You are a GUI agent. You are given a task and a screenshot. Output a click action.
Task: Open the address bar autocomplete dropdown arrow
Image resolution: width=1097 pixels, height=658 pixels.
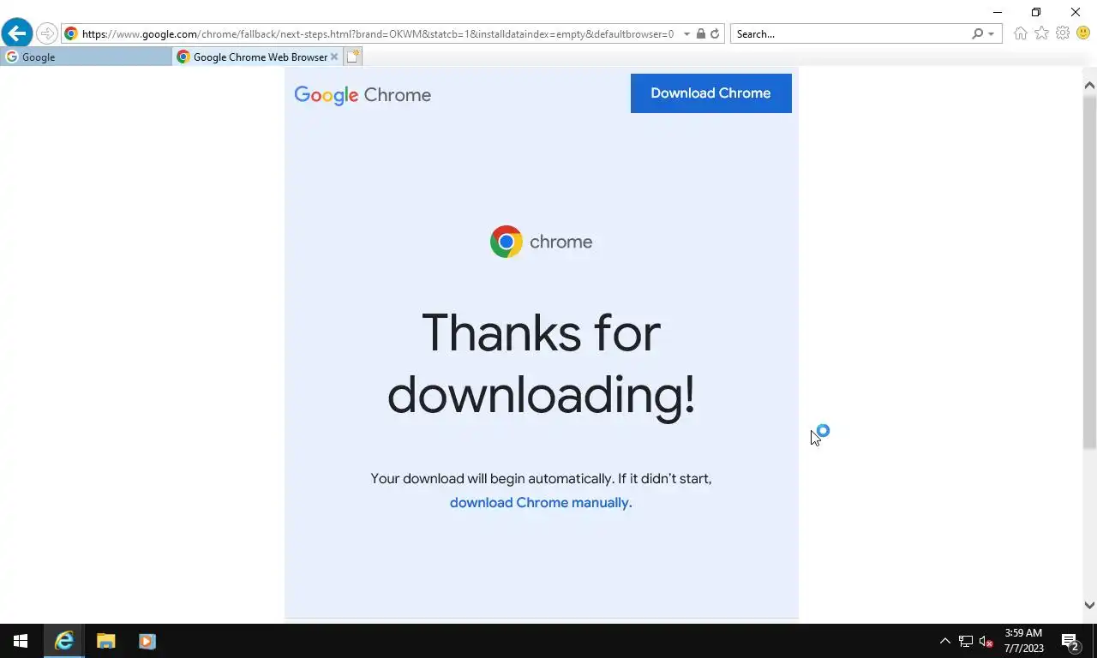(x=686, y=34)
